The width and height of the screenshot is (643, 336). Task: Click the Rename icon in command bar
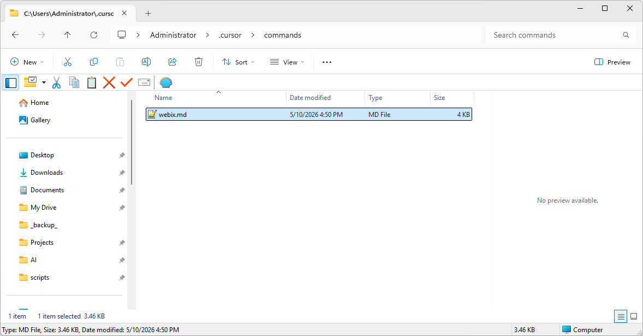tap(146, 62)
